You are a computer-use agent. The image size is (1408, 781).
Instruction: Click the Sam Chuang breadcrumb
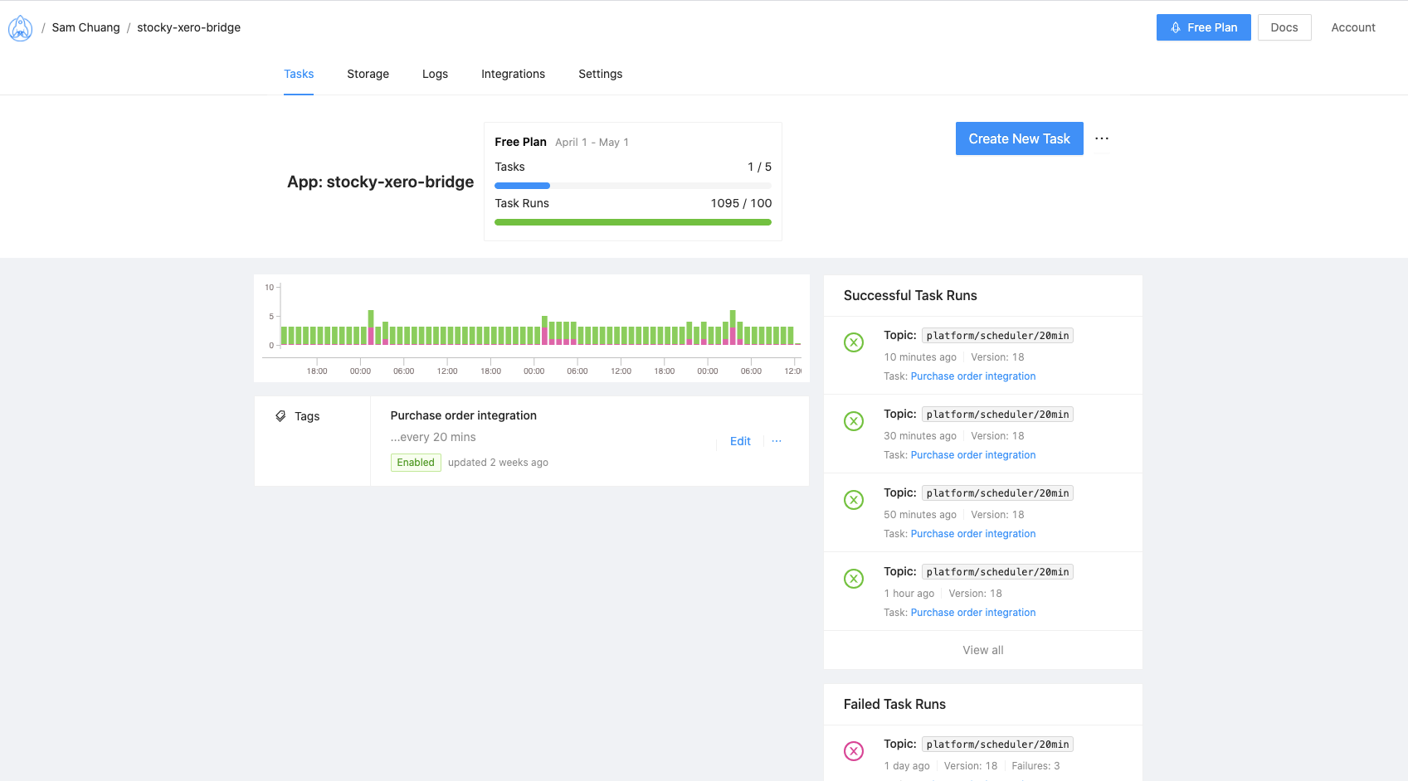(x=85, y=27)
